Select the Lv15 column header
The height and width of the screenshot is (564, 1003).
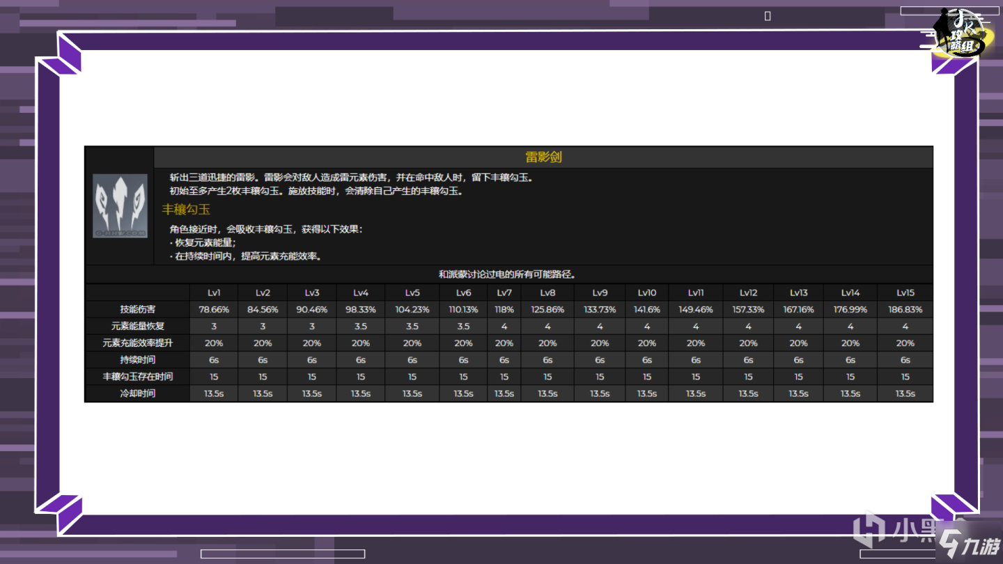[905, 293]
